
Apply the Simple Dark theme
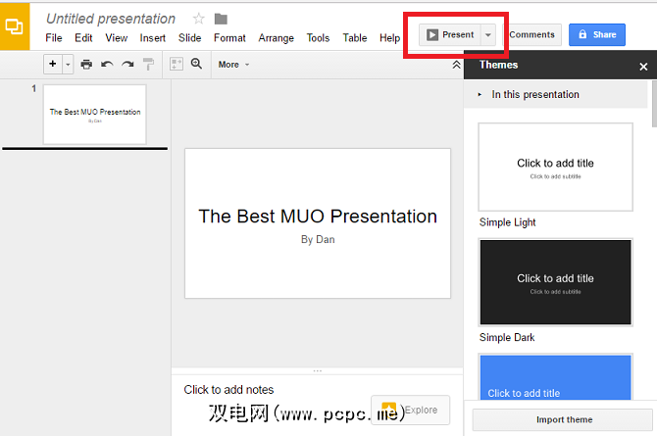(x=555, y=282)
